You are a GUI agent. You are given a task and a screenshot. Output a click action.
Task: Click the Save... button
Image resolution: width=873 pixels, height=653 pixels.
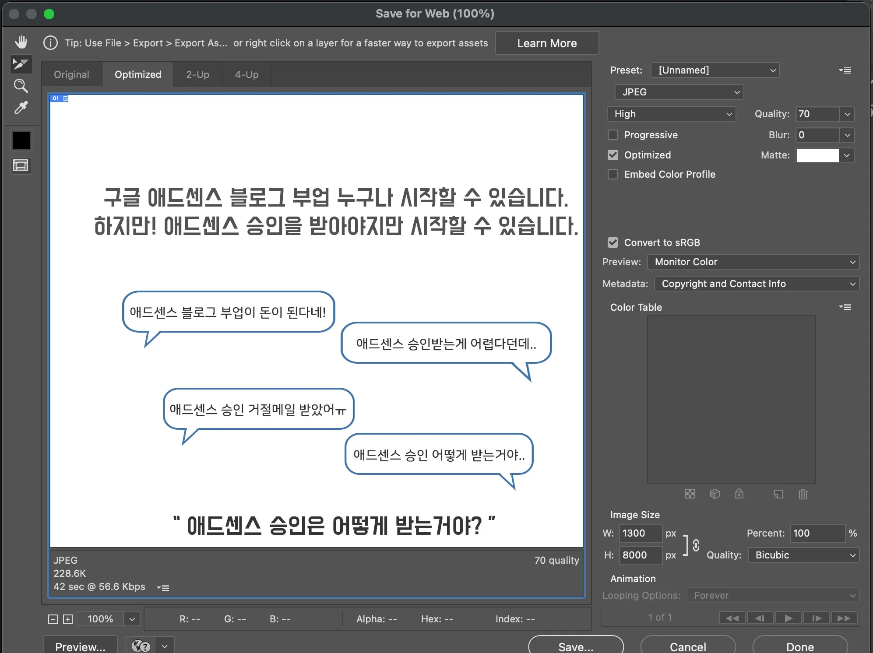click(x=576, y=645)
